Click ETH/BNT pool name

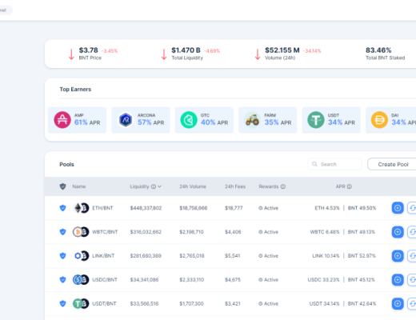tap(102, 208)
